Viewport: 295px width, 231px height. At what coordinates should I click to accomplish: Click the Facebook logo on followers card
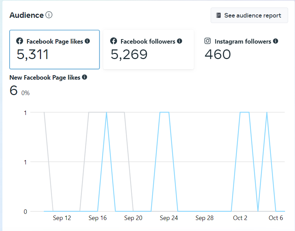(114, 41)
